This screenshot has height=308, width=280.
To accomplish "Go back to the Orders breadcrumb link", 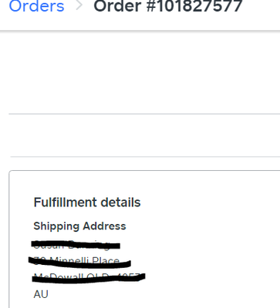I will pos(36,5).
